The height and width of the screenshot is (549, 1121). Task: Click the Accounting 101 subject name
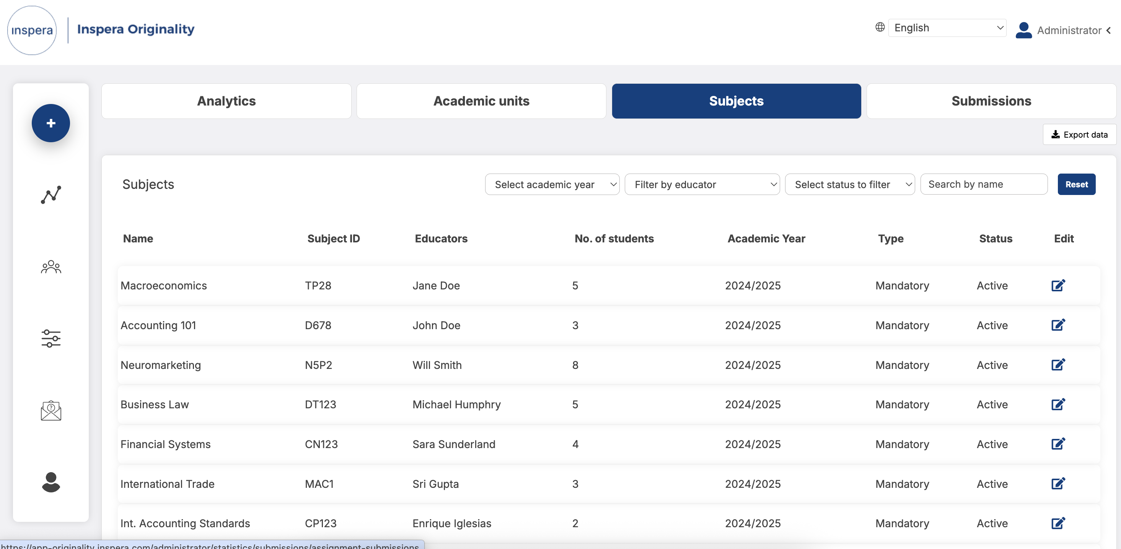158,325
